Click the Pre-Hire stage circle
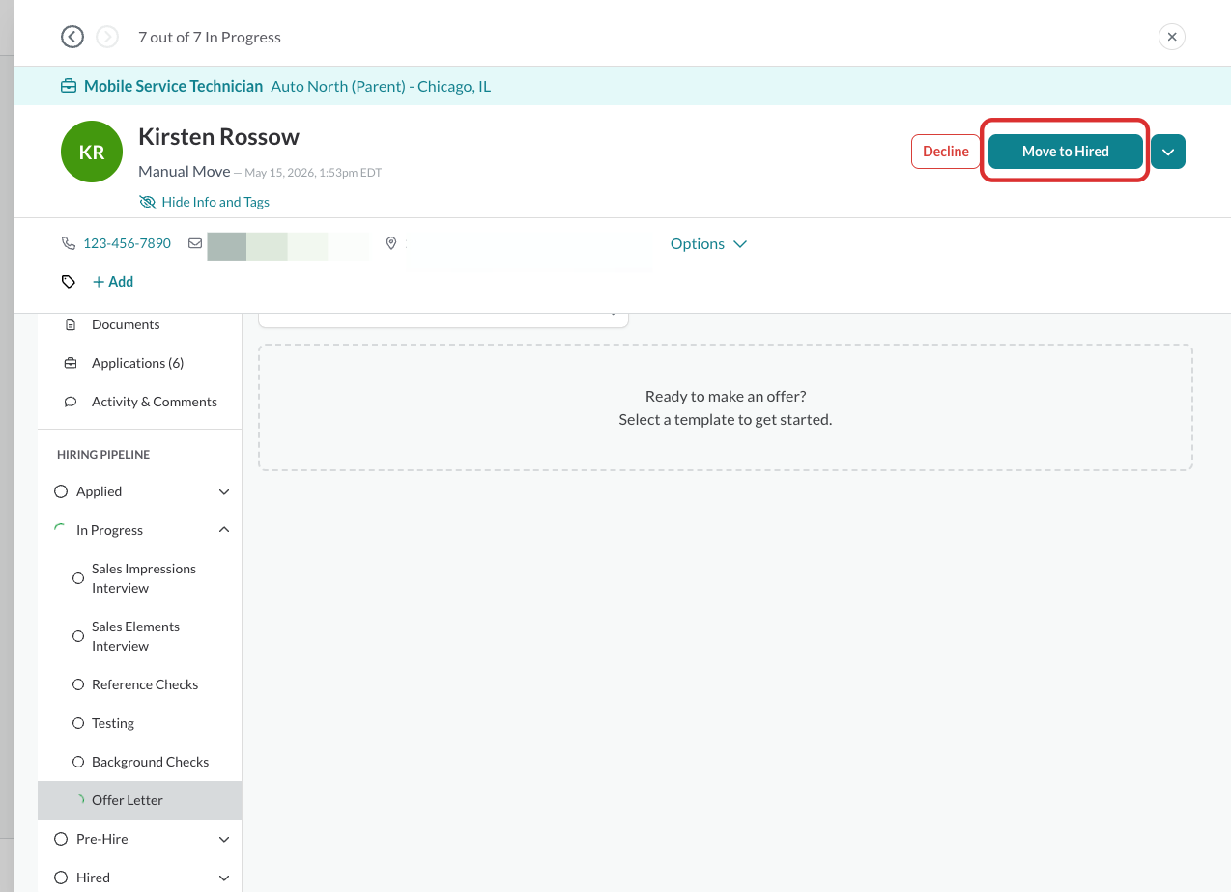 (x=61, y=839)
